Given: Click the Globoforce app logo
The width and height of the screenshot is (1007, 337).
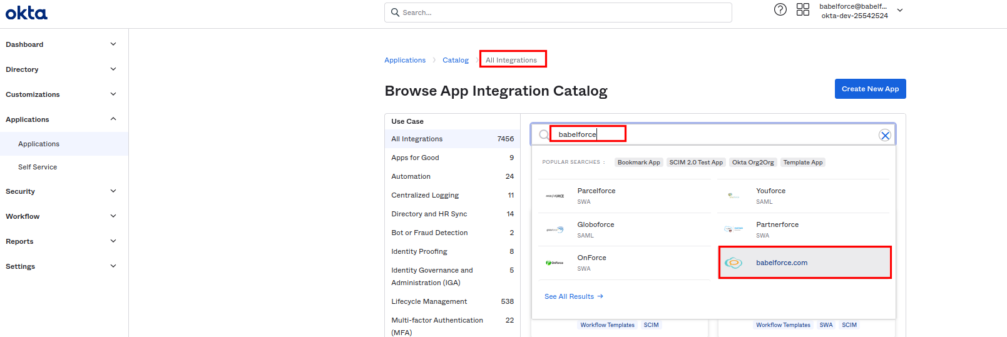Looking at the screenshot, I should tap(555, 229).
